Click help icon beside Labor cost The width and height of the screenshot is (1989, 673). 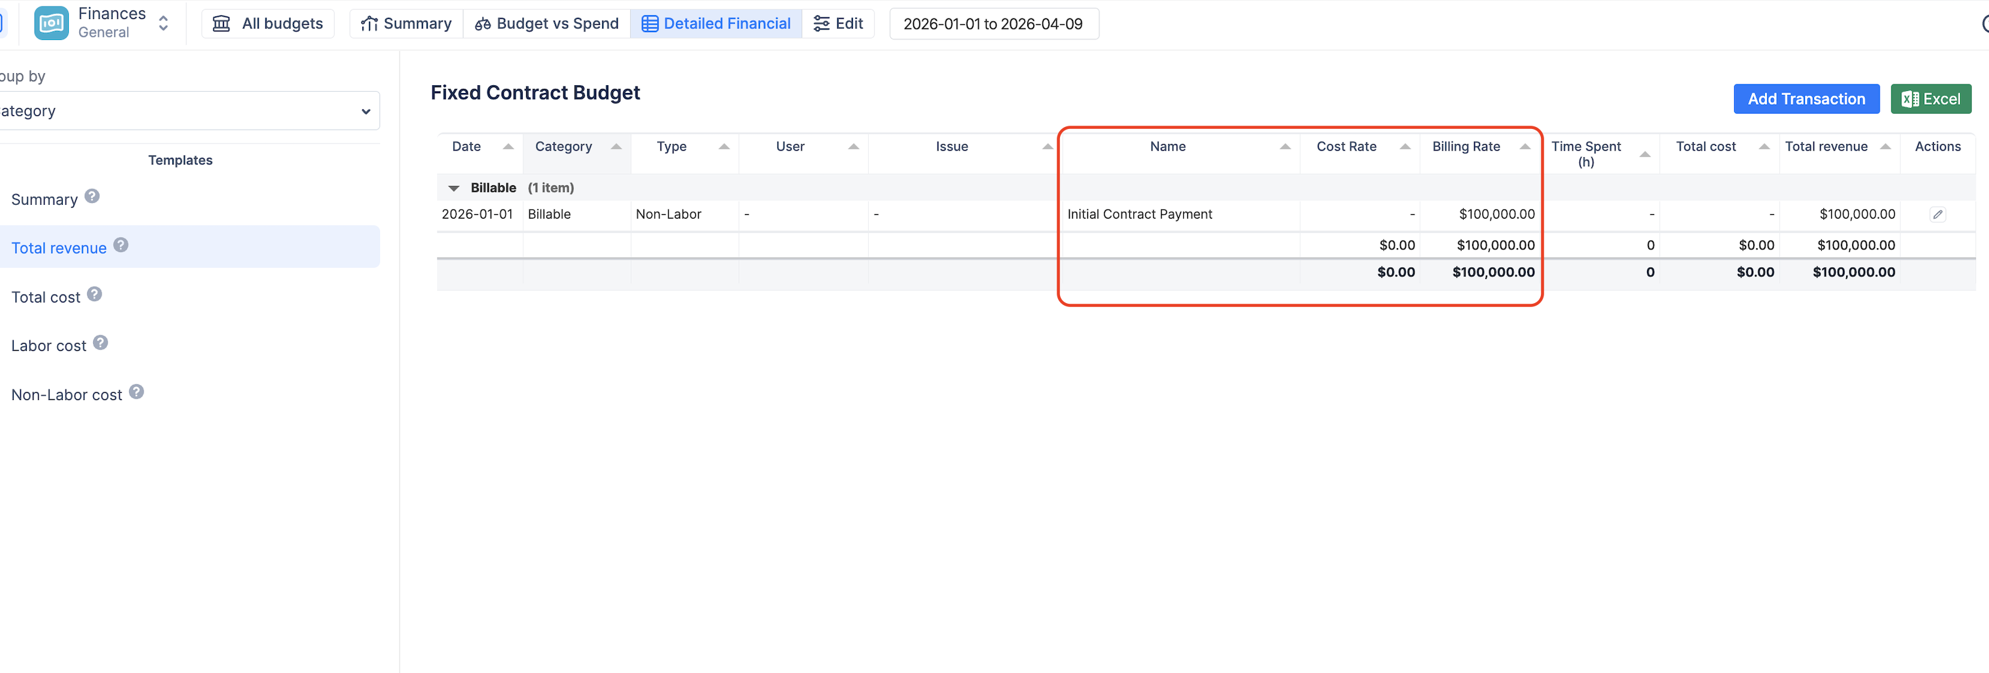(x=100, y=344)
